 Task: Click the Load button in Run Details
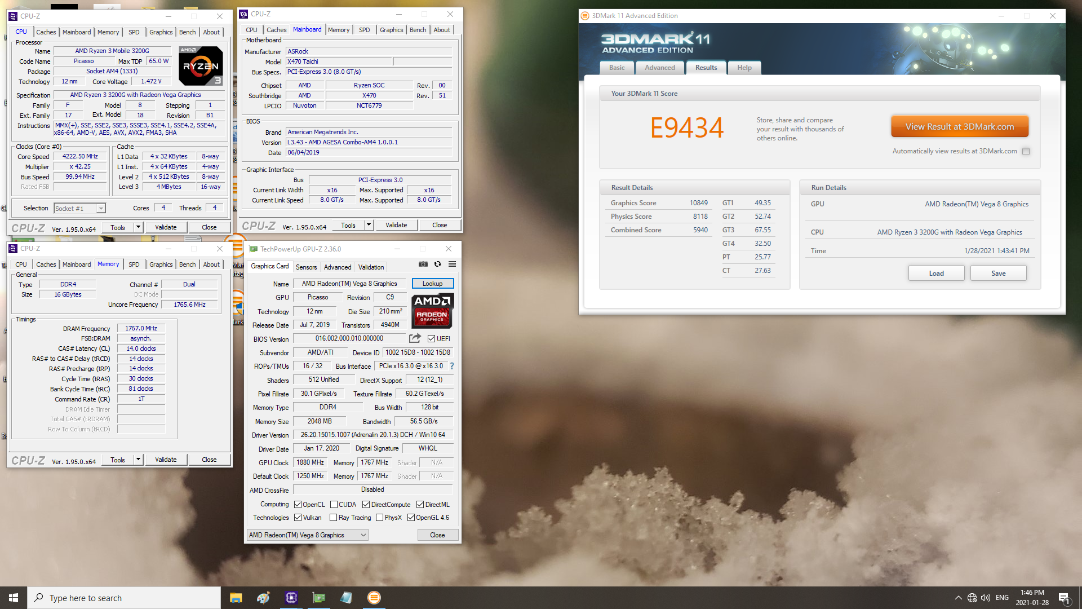point(936,273)
